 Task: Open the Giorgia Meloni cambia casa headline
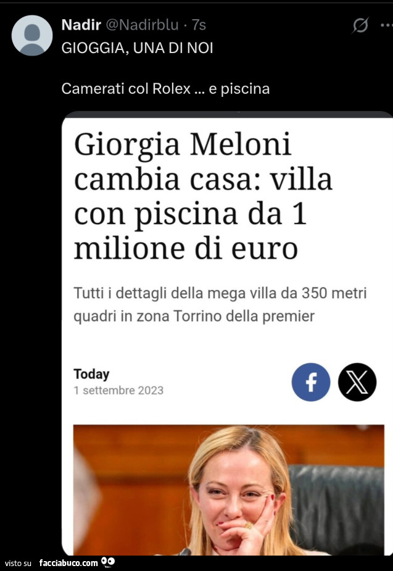203,196
